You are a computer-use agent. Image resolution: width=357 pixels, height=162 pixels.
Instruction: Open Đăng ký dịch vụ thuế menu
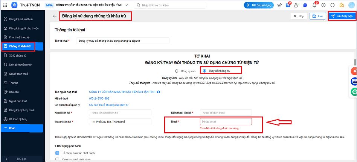click(x=22, y=110)
